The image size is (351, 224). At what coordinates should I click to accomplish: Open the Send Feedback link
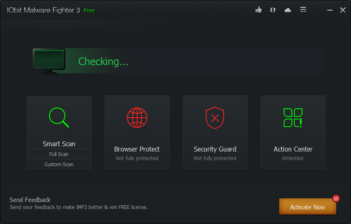pyautogui.click(x=30, y=200)
